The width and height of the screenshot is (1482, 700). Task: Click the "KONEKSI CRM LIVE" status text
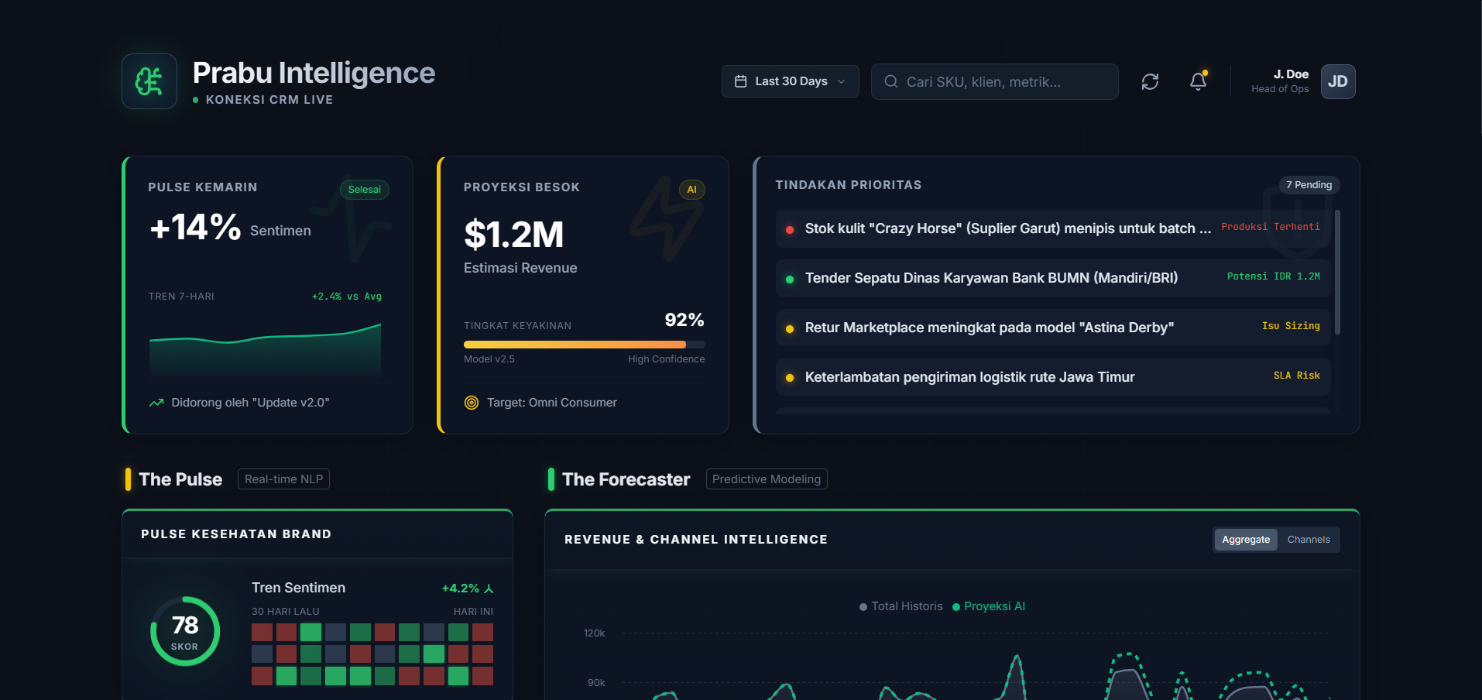click(x=269, y=100)
